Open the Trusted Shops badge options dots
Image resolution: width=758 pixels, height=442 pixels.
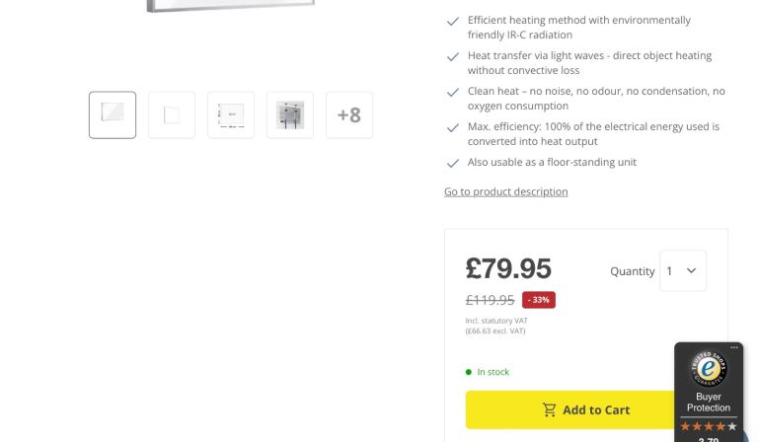(734, 348)
